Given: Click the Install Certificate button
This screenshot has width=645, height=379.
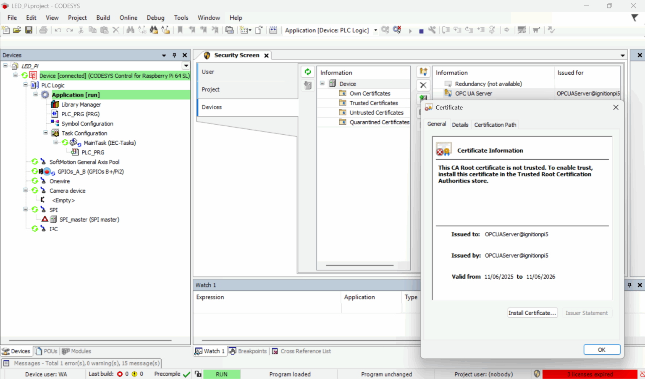Looking at the screenshot, I should 532,313.
